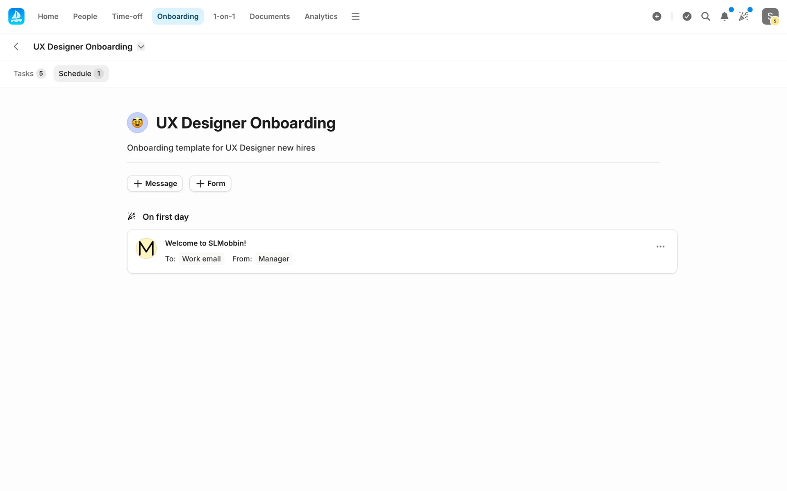This screenshot has width=787, height=491.
Task: Open the checkmark tasks icon
Action: 687,16
